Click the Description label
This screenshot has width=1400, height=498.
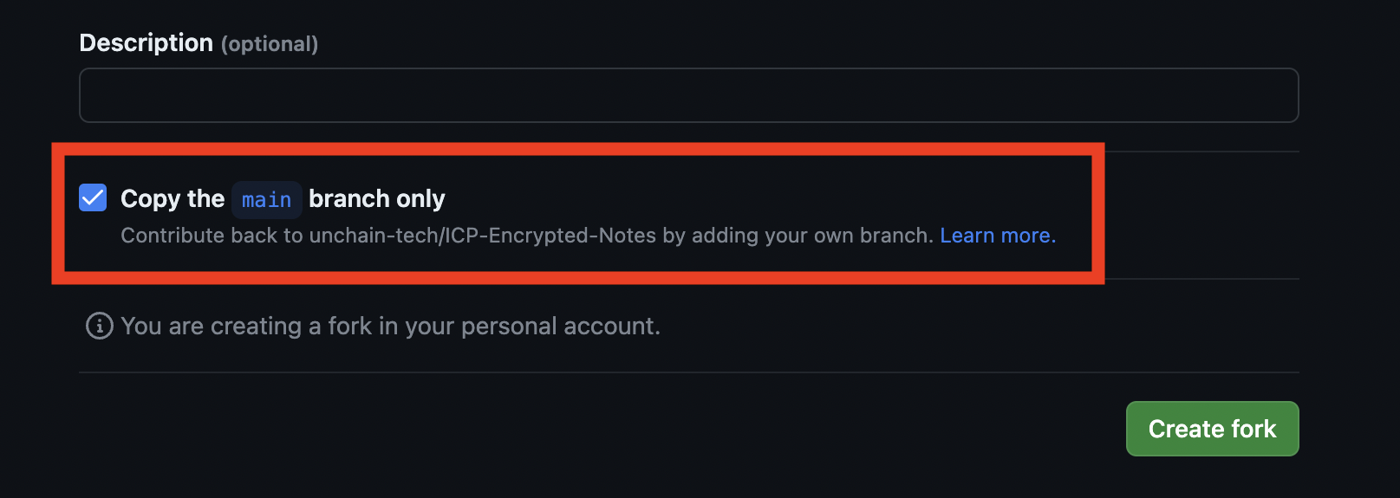pyautogui.click(x=146, y=42)
